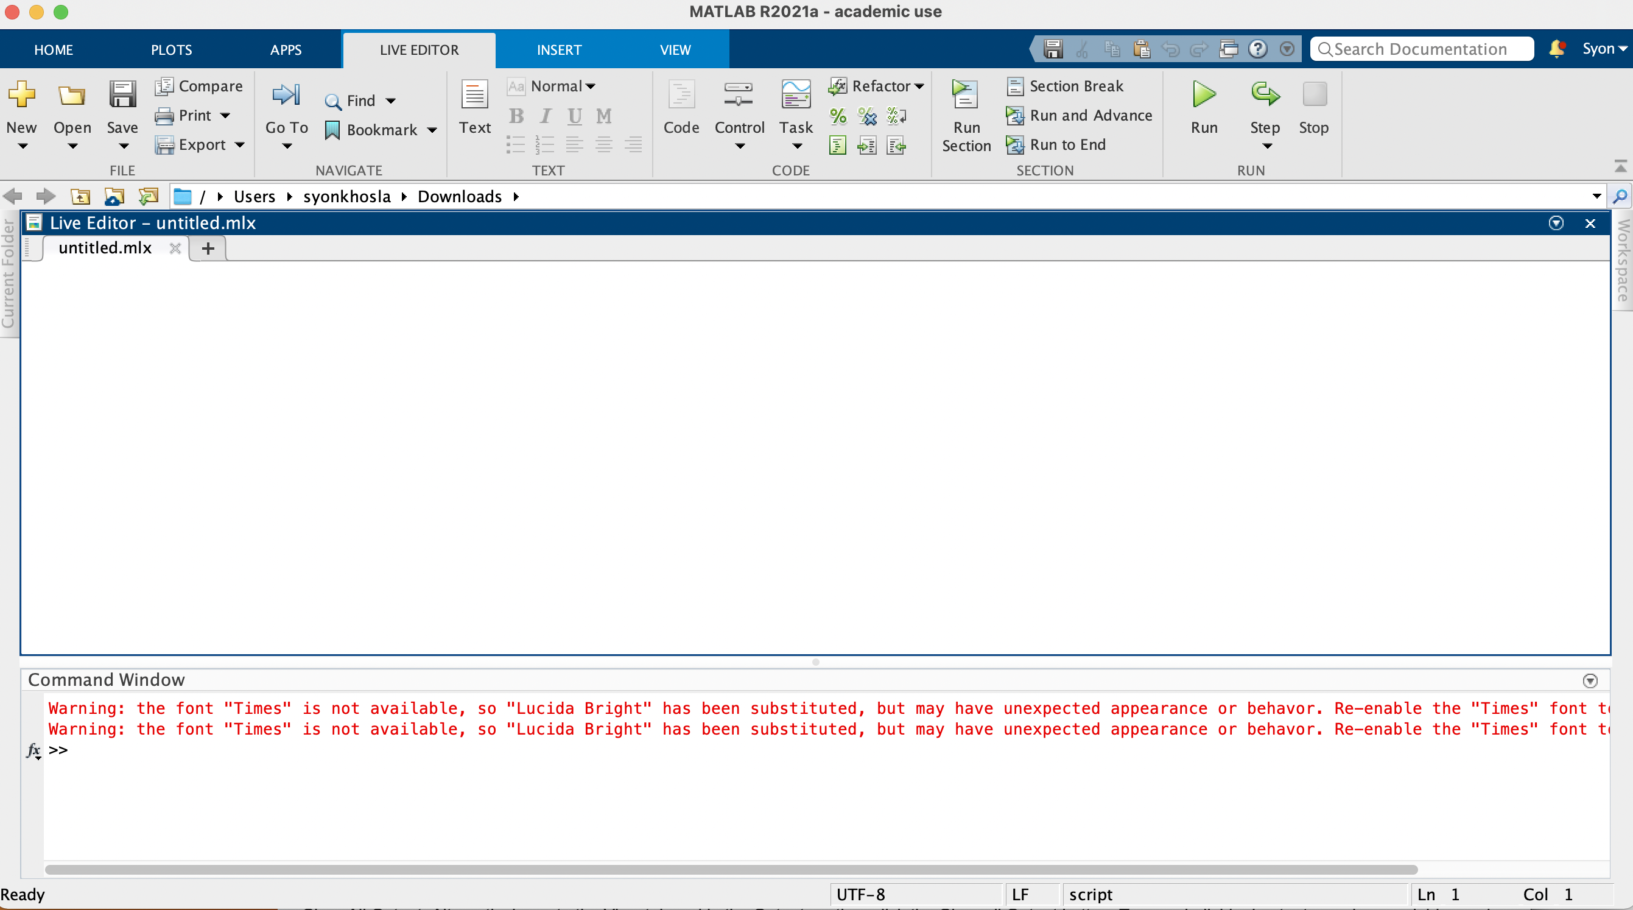Expand the Bookmark dropdown arrow
Screen dimensions: 1633x910
point(432,130)
